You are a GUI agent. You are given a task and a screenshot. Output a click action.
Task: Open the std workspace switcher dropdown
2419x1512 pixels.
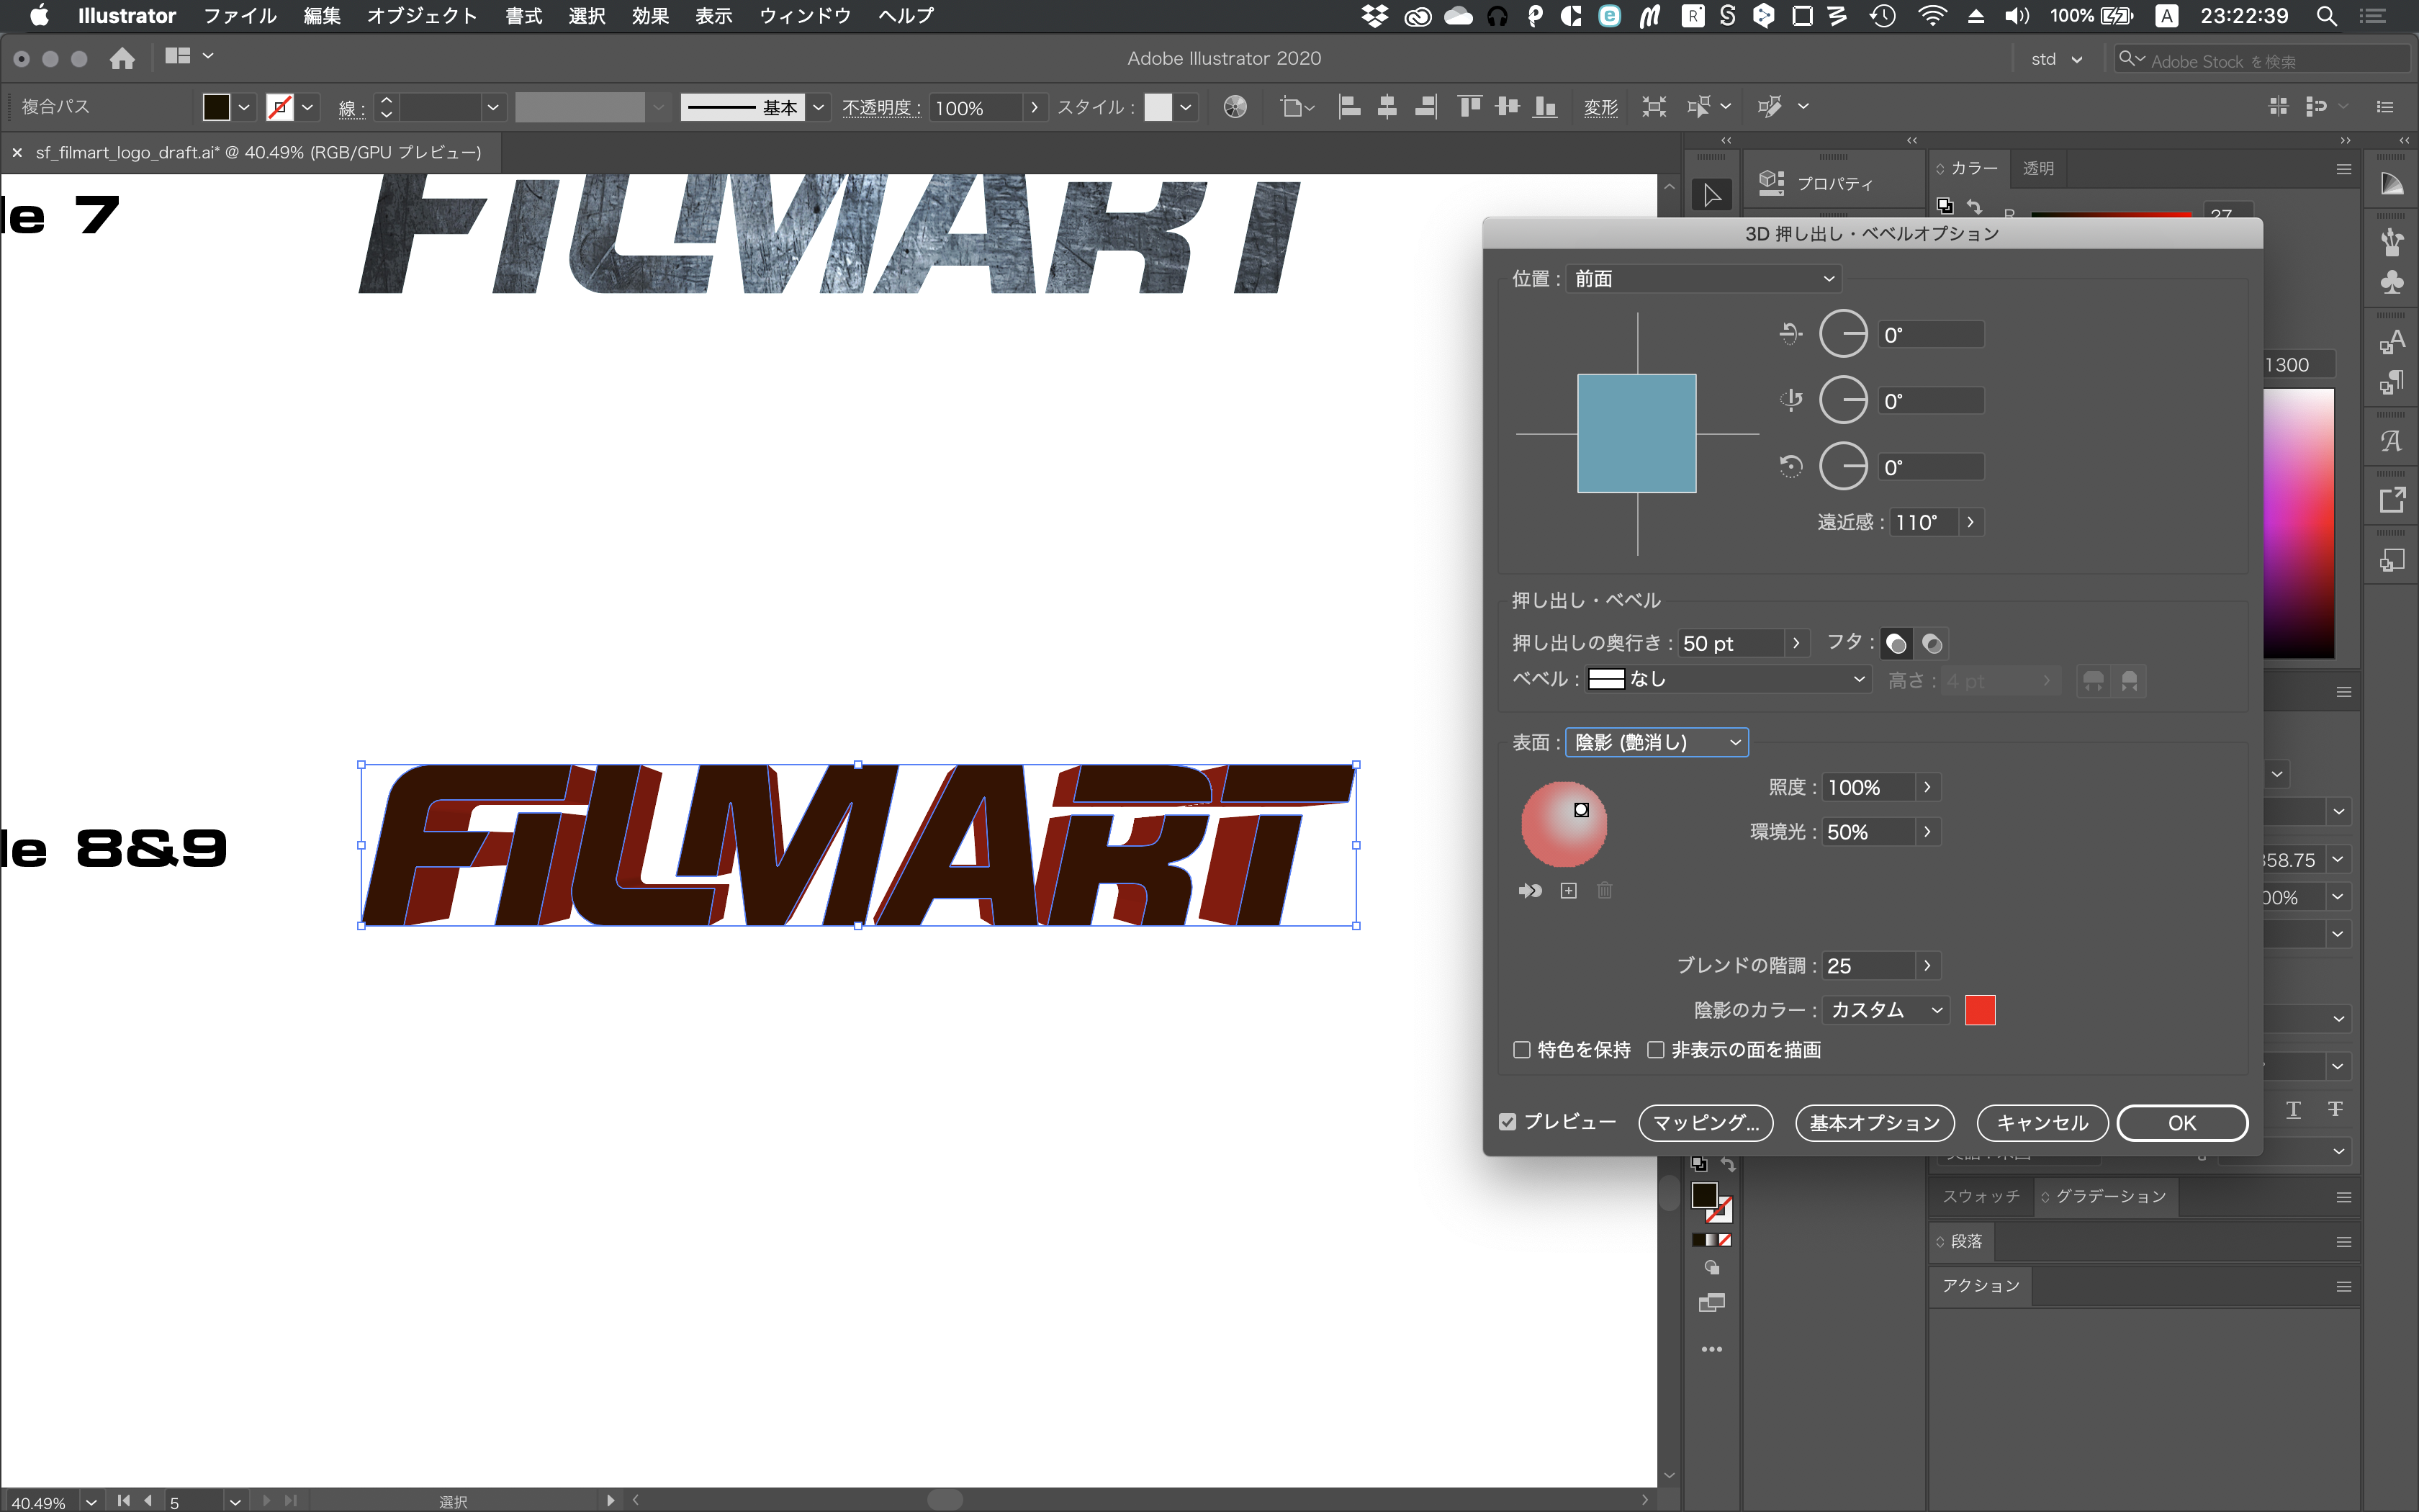click(2056, 59)
